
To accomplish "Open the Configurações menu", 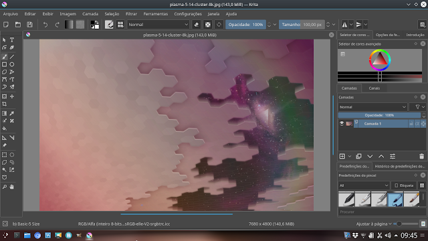I will [x=188, y=14].
